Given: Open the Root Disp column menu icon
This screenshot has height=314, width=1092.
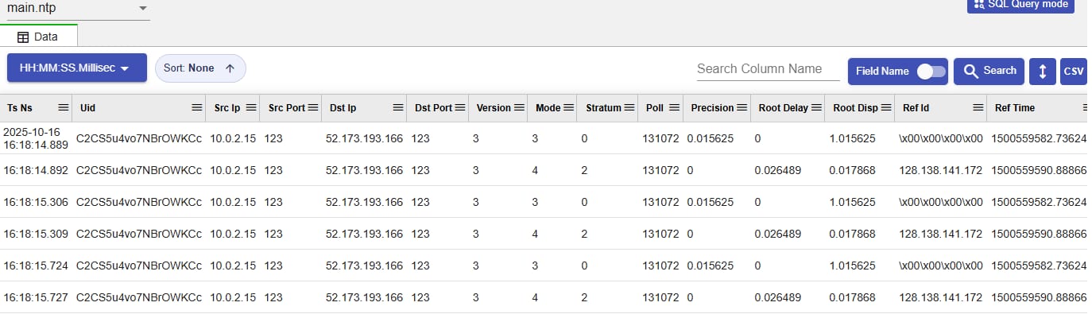Looking at the screenshot, I should [x=886, y=107].
